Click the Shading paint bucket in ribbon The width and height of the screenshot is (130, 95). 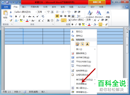pyautogui.click(x=57, y=20)
